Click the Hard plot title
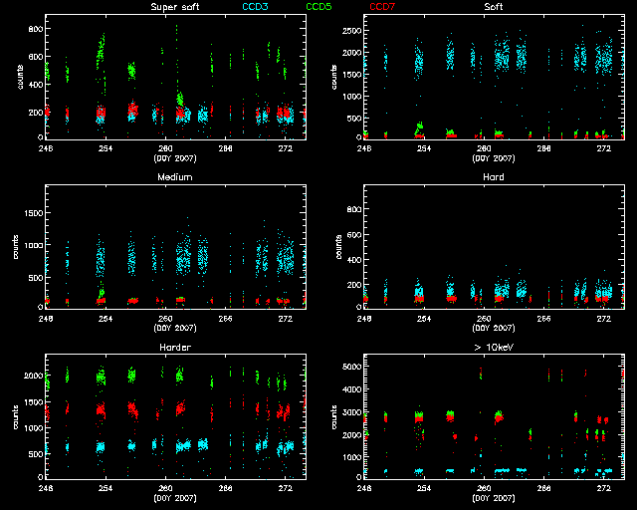637x510 pixels. coord(493,177)
